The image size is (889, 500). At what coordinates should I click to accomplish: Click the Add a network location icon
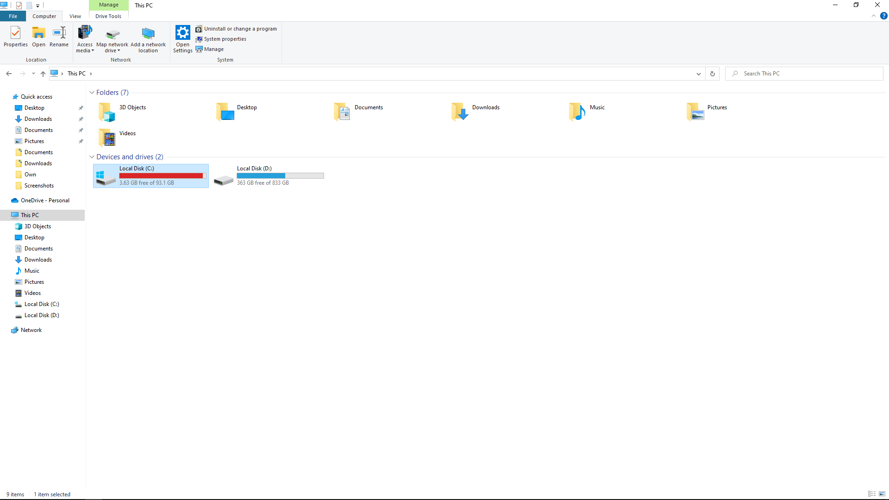(148, 34)
